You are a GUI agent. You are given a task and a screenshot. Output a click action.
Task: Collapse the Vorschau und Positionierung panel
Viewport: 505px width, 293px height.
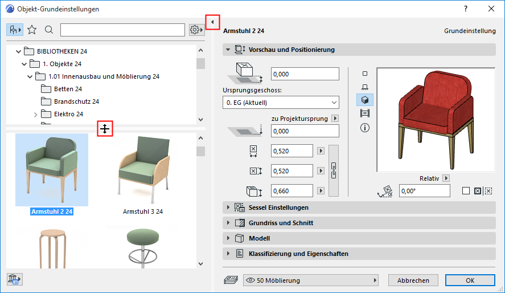click(228, 50)
